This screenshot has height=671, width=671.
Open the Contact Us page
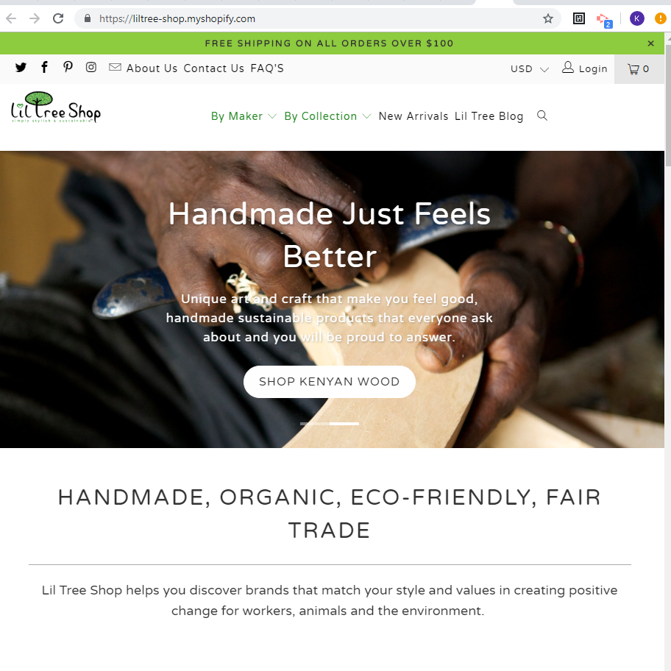(213, 68)
